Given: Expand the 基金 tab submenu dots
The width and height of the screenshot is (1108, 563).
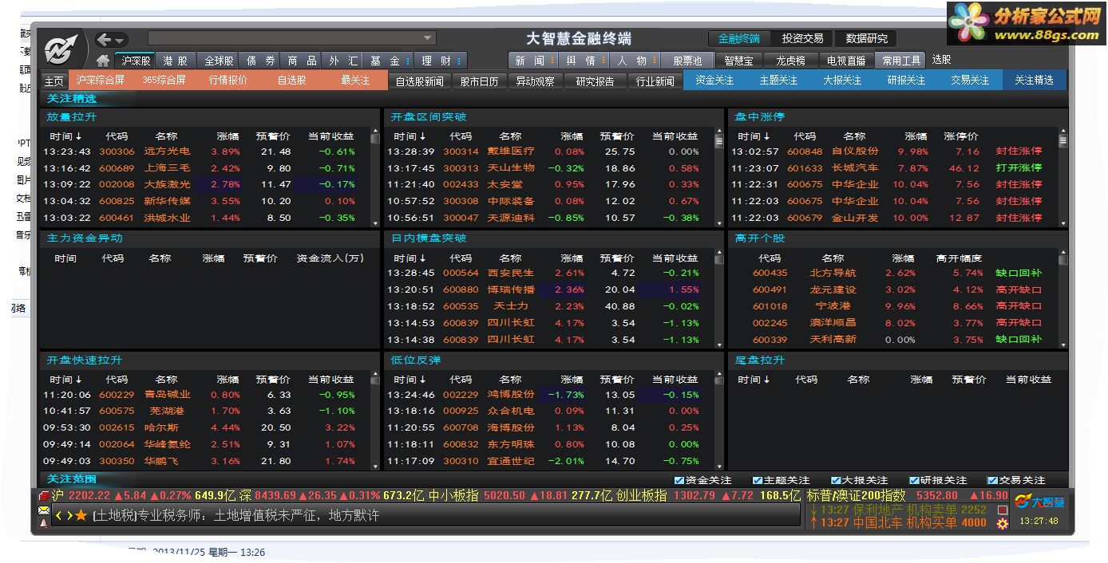Looking at the screenshot, I should 407,61.
